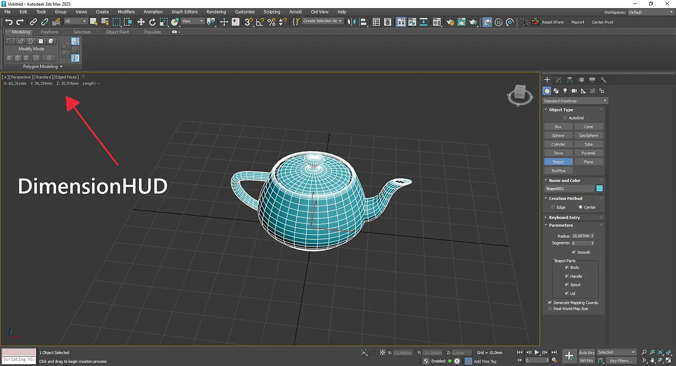Viewport: 676px width, 366px height.
Task: Expand the Keyboard Entry rollout
Action: click(x=573, y=218)
